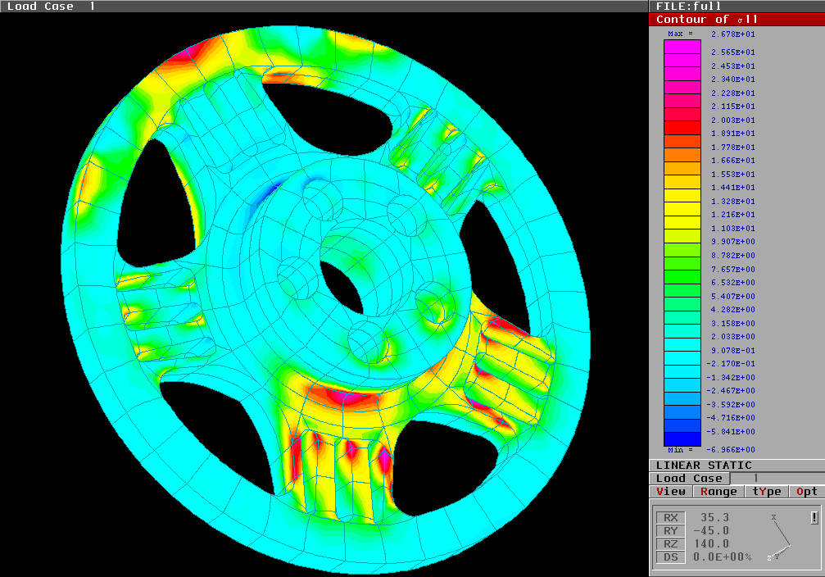The width and height of the screenshot is (825, 577).
Task: Click legend value 7.657E+00
Action: (733, 269)
